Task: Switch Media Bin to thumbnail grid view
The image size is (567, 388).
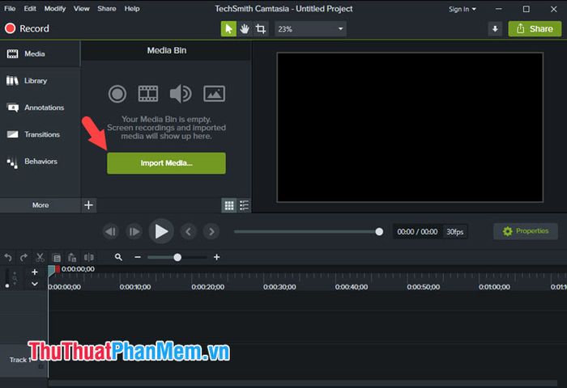Action: (229, 205)
